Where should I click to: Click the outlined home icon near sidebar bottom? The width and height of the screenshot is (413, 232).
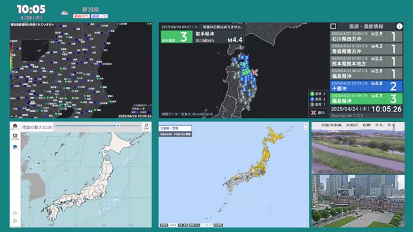click(x=15, y=213)
